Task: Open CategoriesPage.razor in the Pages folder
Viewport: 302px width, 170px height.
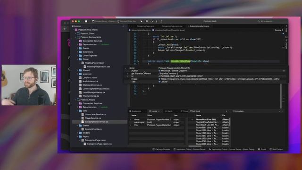Action: click(x=95, y=140)
